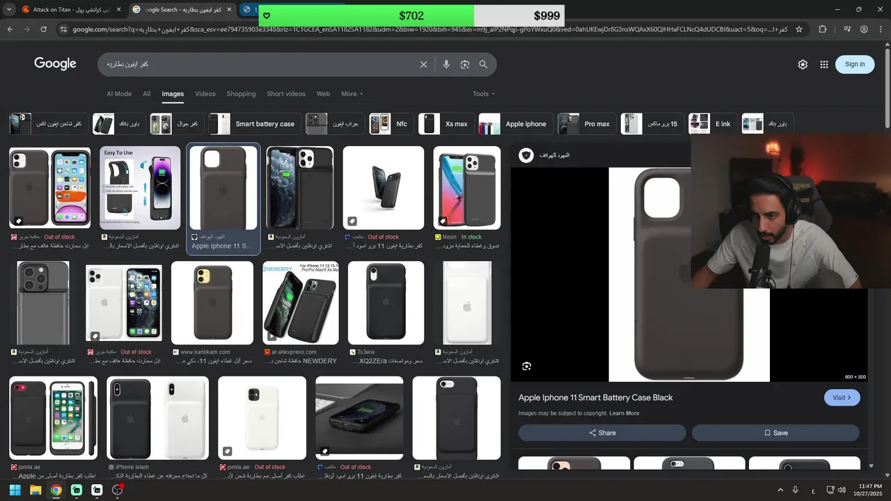Switch to the All results tab
The width and height of the screenshot is (891, 501).
pyautogui.click(x=147, y=94)
